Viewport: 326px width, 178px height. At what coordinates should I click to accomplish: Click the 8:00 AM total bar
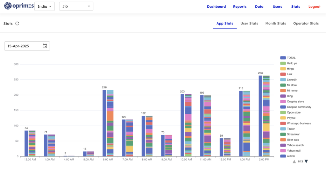pyautogui.click(x=143, y=136)
